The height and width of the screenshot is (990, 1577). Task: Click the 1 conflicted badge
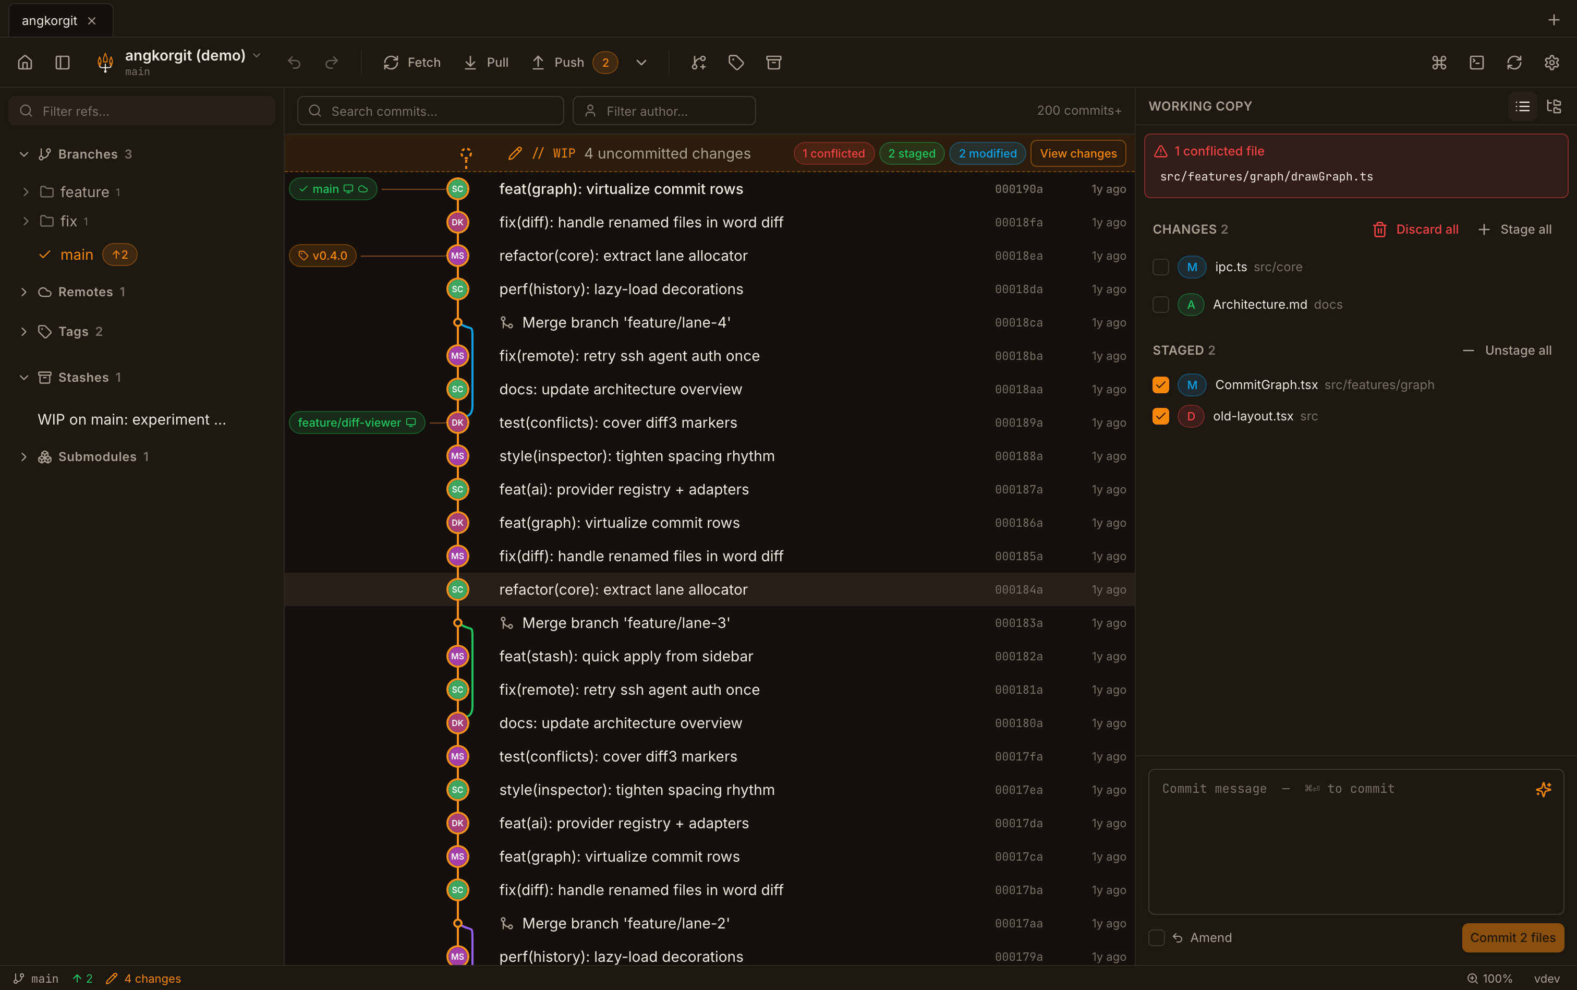pyautogui.click(x=834, y=153)
